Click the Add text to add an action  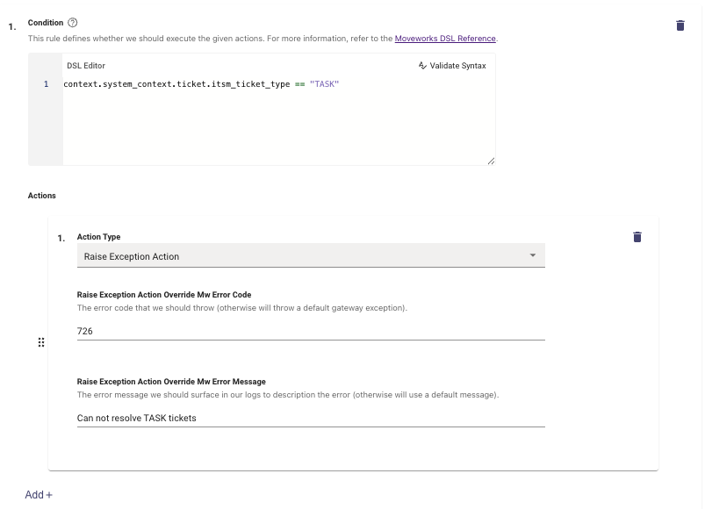point(34,495)
